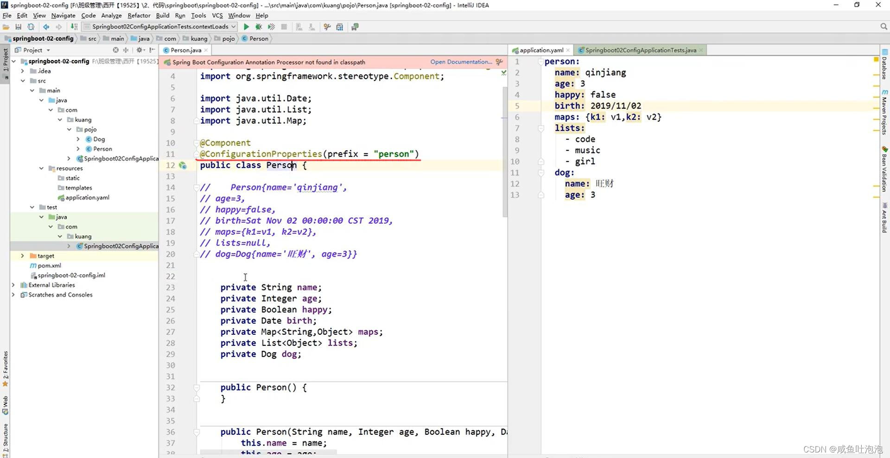Open the run configuration dropdown
Screen dimensions: 890x458
coord(159,27)
